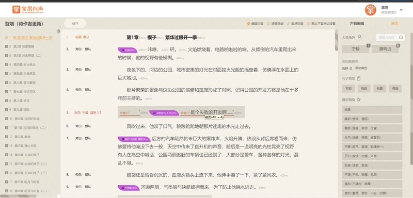Click the book icon beside 第九集

7,110
